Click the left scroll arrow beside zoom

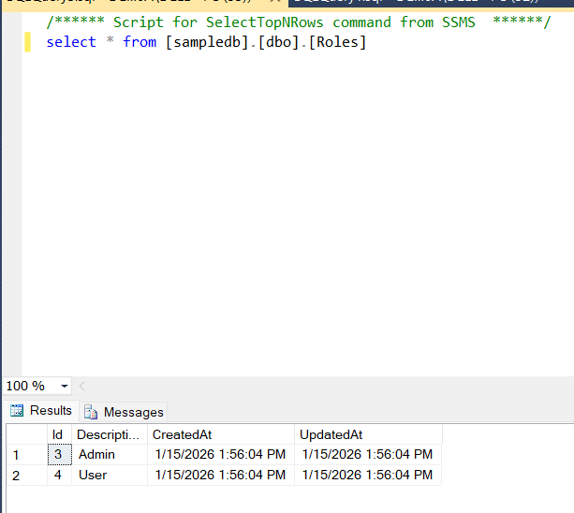point(82,387)
